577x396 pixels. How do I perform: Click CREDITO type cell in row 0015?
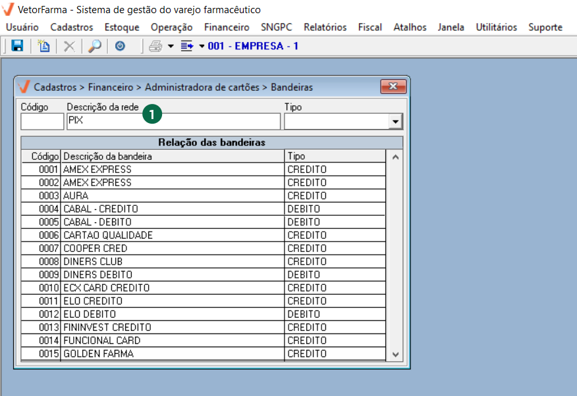tap(335, 354)
